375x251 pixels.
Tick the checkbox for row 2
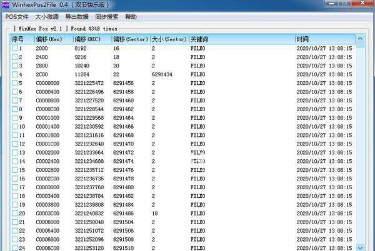coord(15,57)
